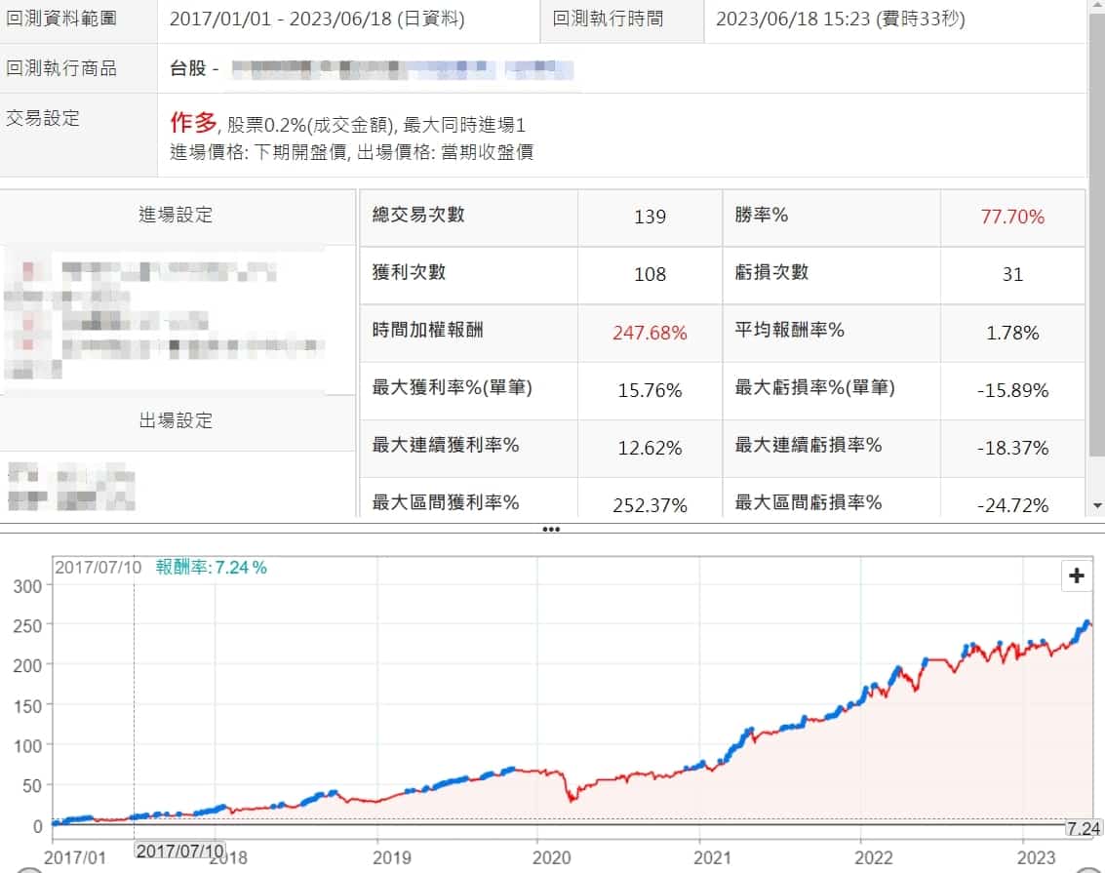Screen dimensions: 1105x873
Task: Click the 最大區間虧損率% value -24.72%
Action: tap(1012, 504)
